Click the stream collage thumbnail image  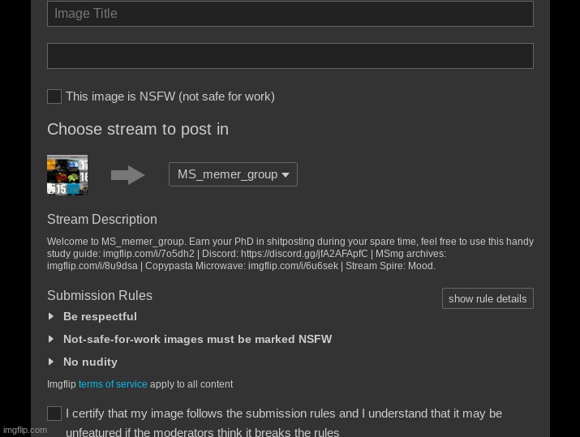[67, 175]
